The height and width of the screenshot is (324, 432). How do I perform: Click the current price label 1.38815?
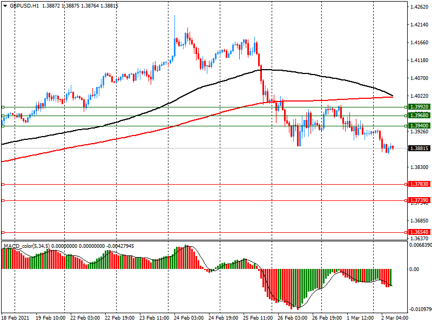[419, 148]
